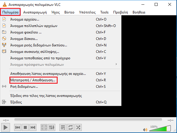Screen dimensions: 177x133
Task: Click the network icon beside Άνοιγμα ροής δεδομένων δικτύου
Action: click(4, 45)
